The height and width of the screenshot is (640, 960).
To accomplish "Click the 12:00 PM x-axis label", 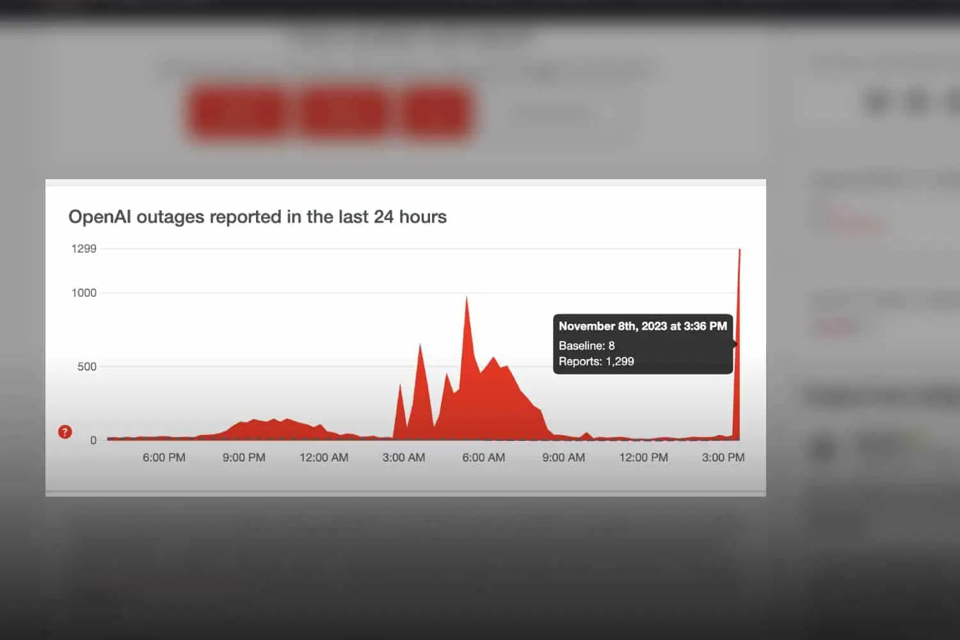I will (x=643, y=458).
